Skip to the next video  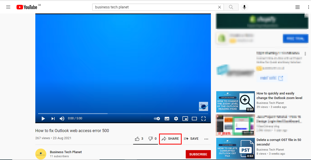point(53,119)
